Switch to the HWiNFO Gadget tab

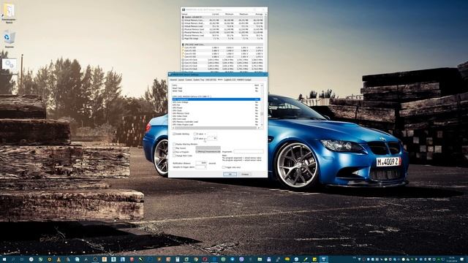pyautogui.click(x=244, y=80)
